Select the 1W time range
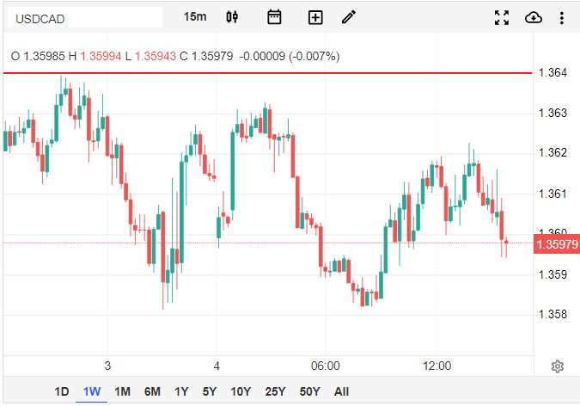The width and height of the screenshot is (580, 406). coord(92,391)
